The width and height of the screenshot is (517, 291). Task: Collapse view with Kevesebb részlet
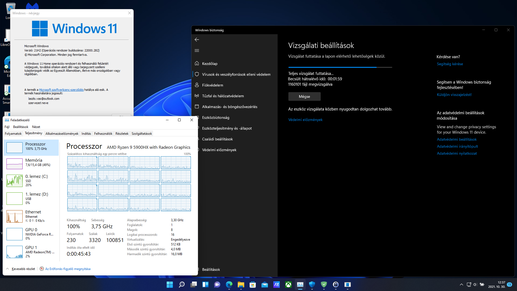(x=20, y=269)
